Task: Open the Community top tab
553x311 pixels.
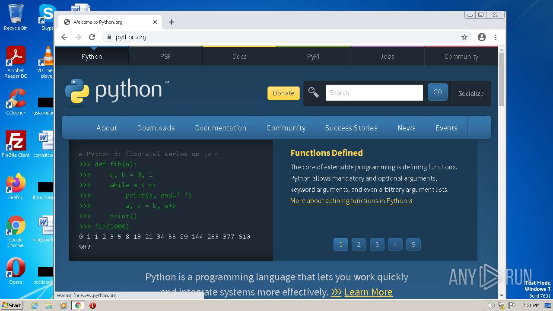Action: [461, 56]
